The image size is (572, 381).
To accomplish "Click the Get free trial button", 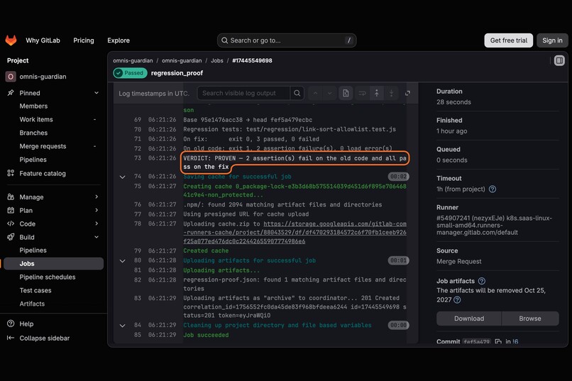I will 509,40.
